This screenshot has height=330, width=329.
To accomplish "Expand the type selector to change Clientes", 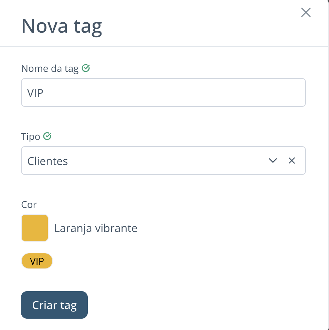I will (273, 161).
